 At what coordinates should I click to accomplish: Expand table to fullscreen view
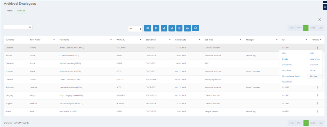click(x=319, y=20)
